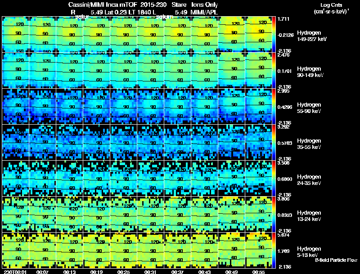Open the 35-55 keV panel at 06:43

205,143
